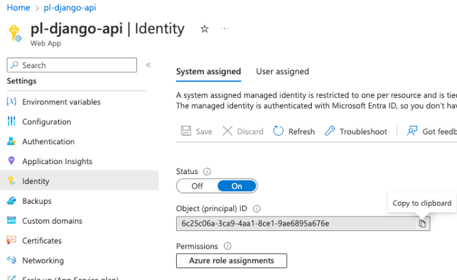Image resolution: width=457 pixels, height=280 pixels.
Task: Click the Custom domains icon
Action: [x=11, y=220]
